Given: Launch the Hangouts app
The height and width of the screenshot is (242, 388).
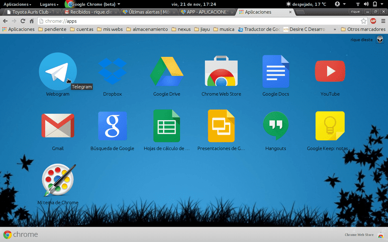Looking at the screenshot, I should tap(275, 126).
